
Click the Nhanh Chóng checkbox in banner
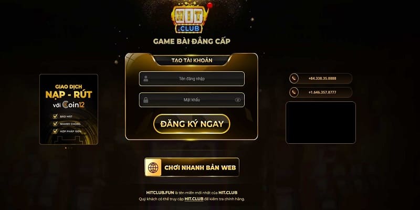tap(55, 124)
